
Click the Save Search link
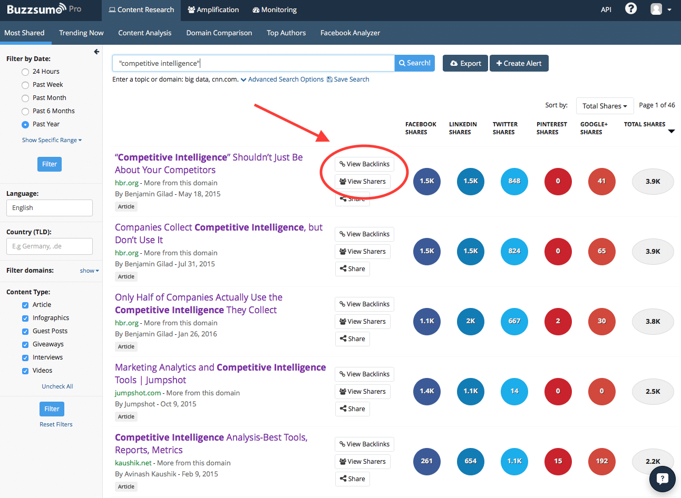coord(348,79)
